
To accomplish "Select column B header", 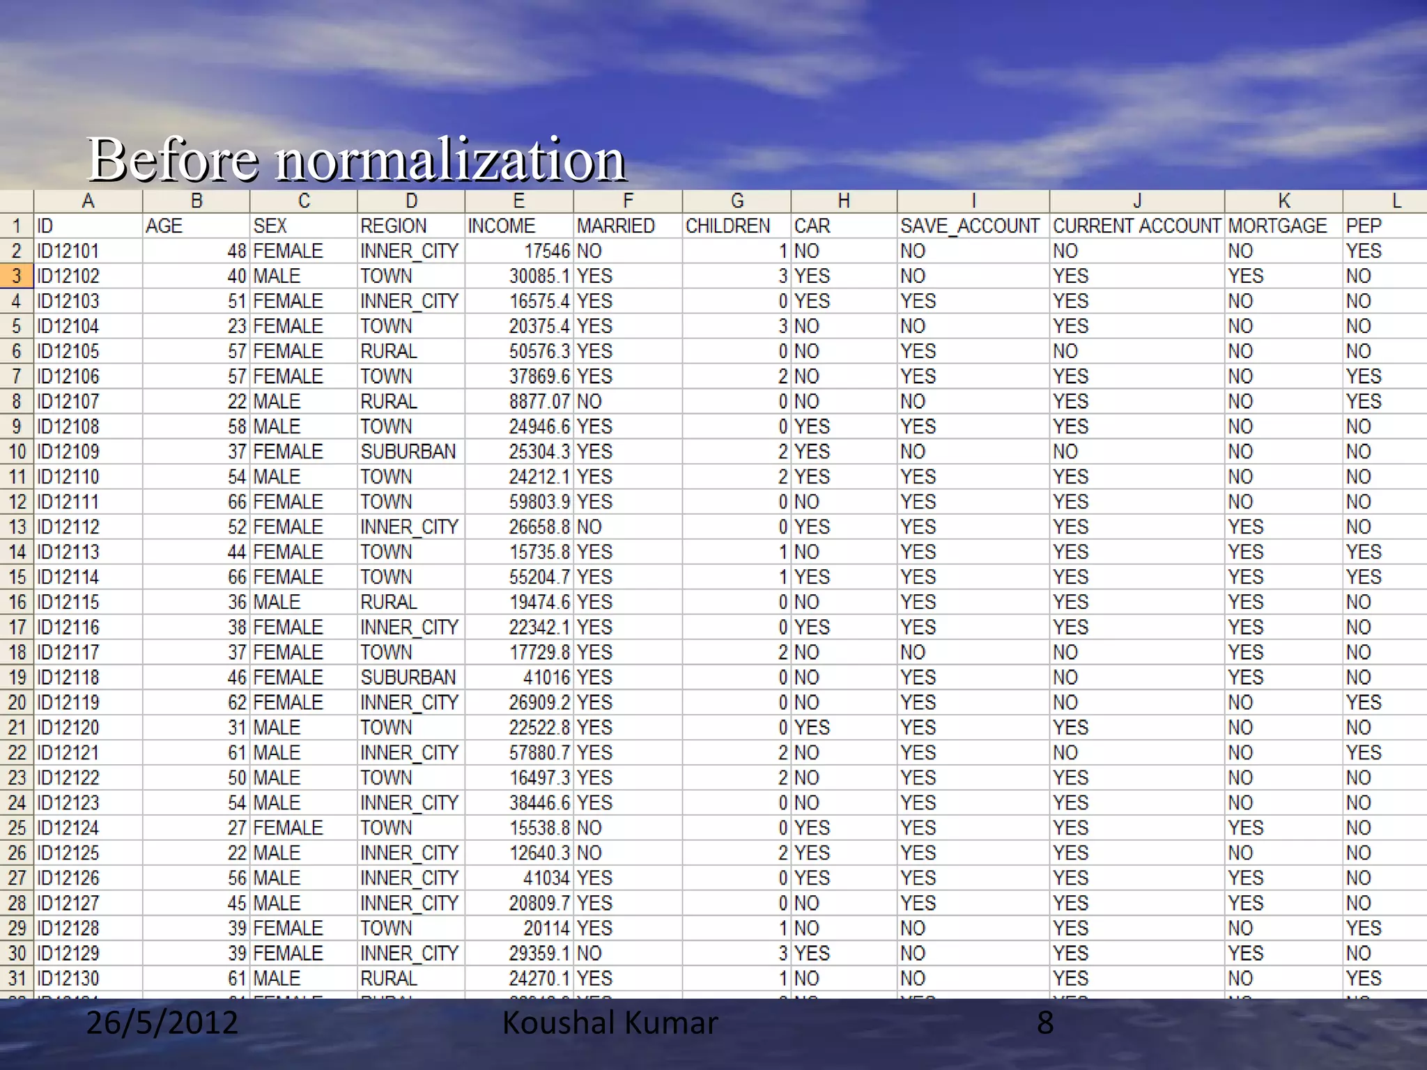I will click(x=196, y=201).
